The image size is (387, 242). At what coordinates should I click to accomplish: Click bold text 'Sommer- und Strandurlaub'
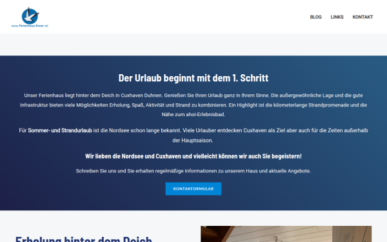60,130
